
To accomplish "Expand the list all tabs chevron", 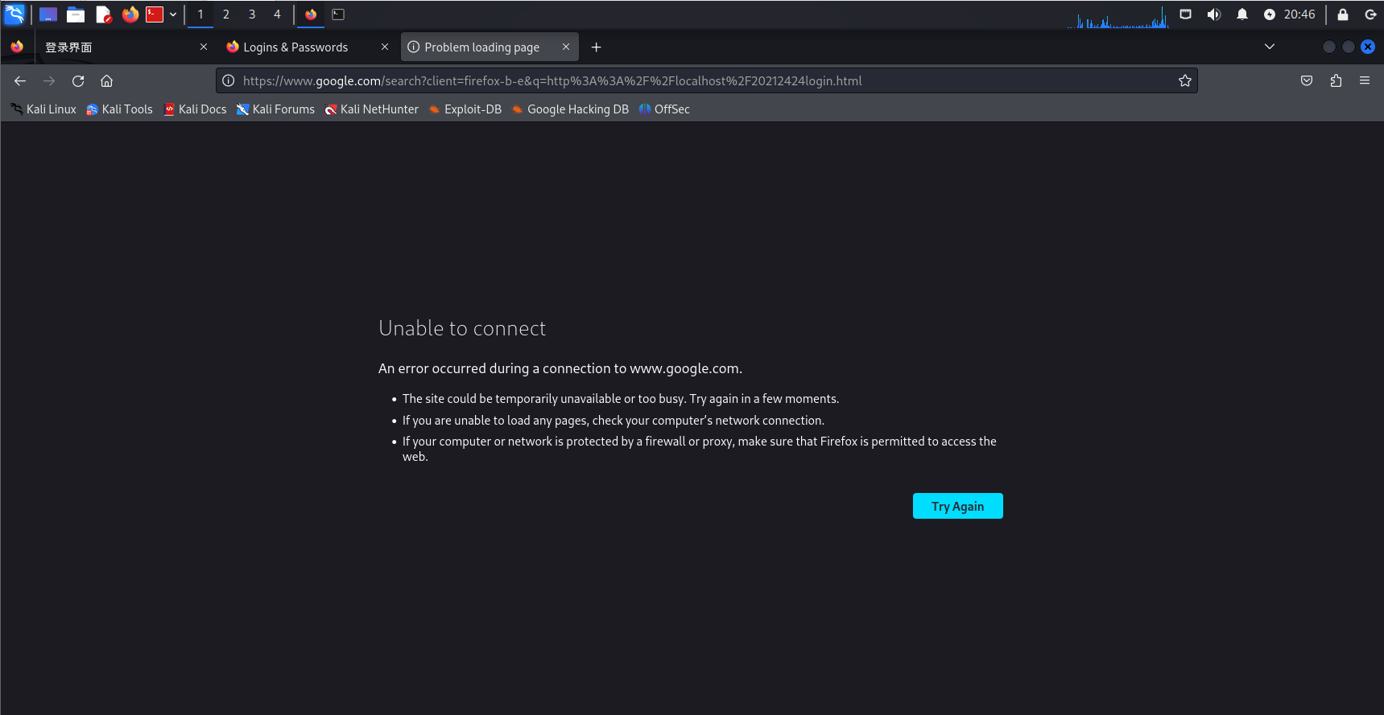I will click(x=1270, y=47).
